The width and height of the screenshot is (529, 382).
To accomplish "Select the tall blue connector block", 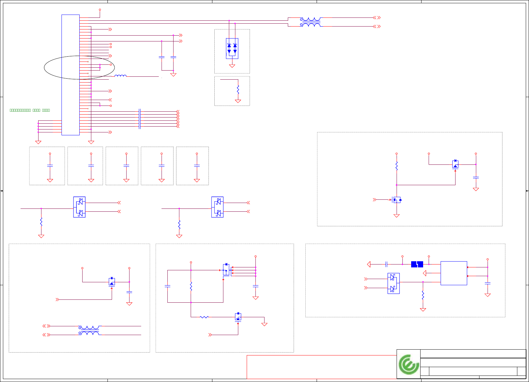I will pyautogui.click(x=71, y=75).
